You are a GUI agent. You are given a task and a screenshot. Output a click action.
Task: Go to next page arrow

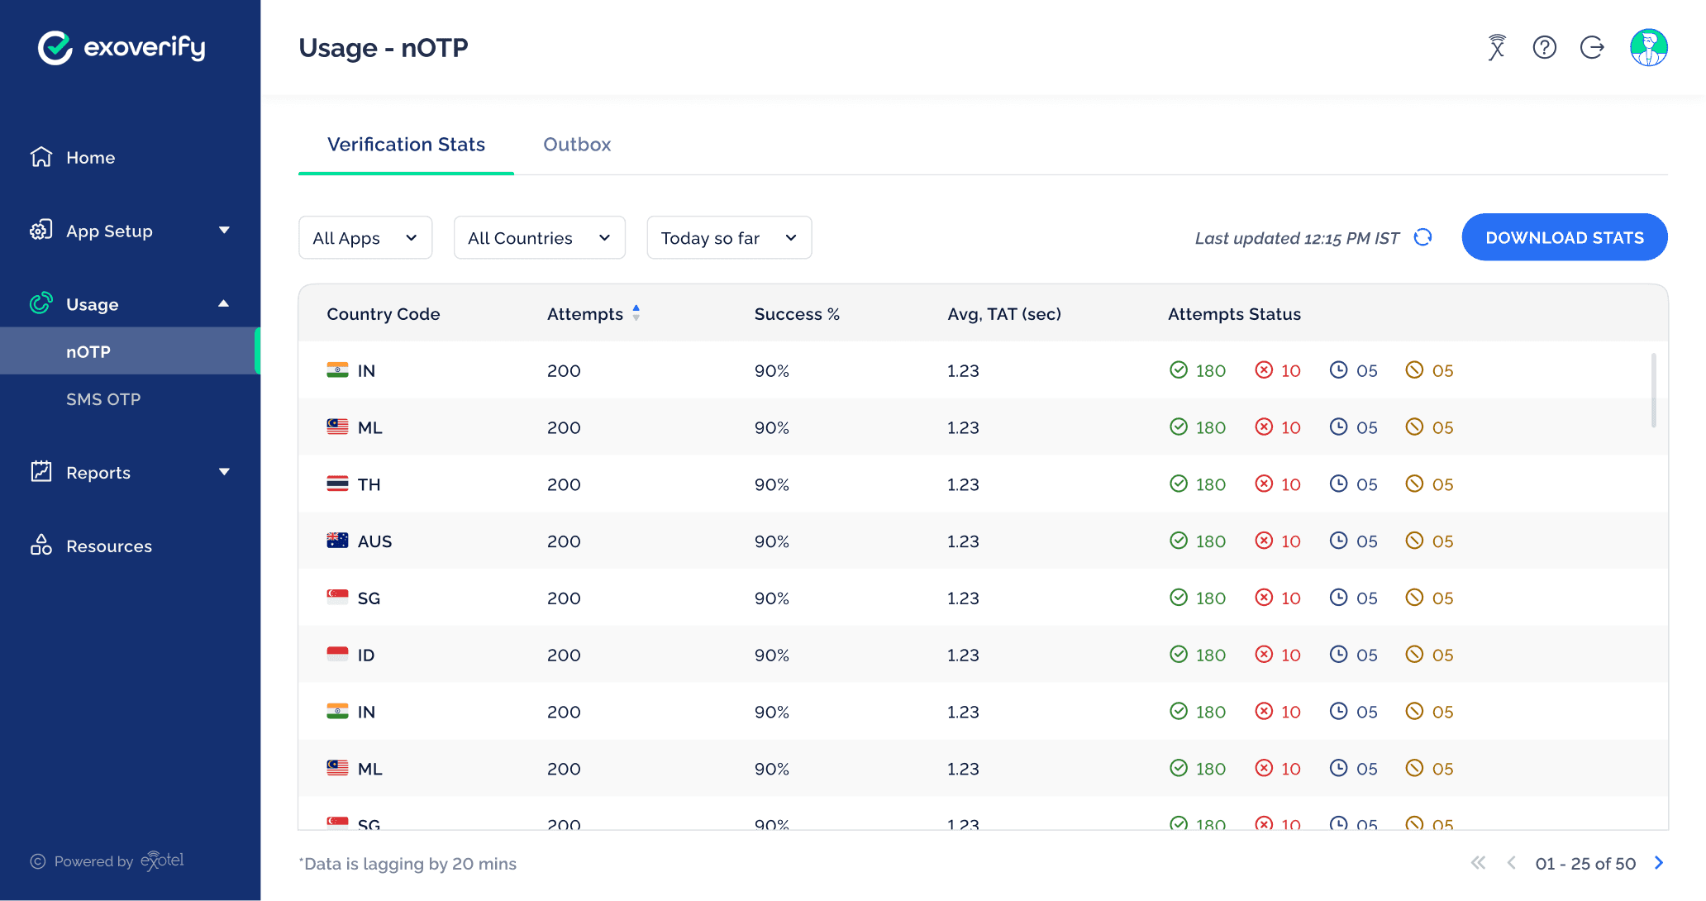coord(1659,863)
